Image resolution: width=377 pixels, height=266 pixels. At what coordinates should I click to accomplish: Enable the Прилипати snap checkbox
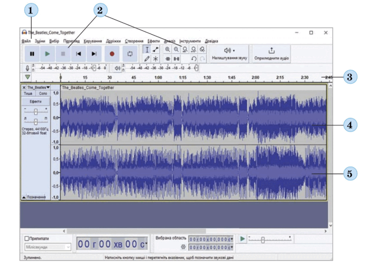pos(27,239)
